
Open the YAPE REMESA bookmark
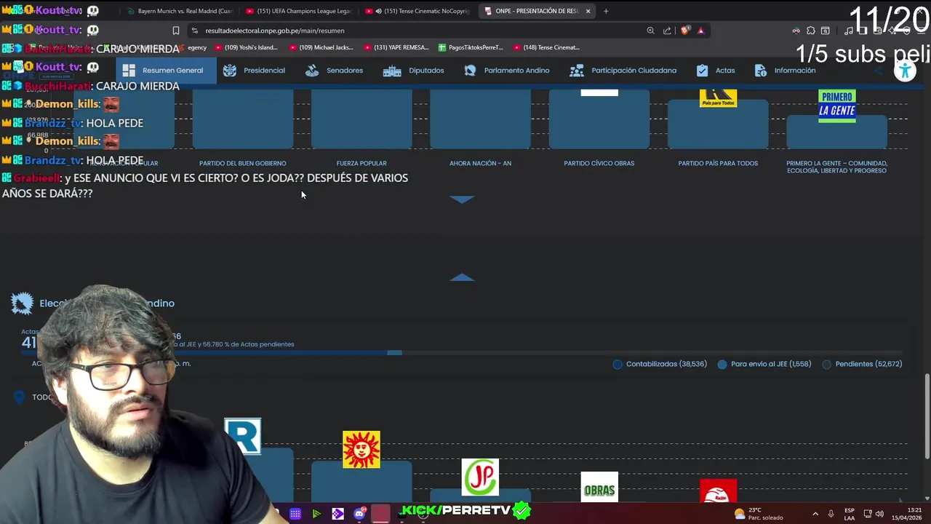coord(396,47)
